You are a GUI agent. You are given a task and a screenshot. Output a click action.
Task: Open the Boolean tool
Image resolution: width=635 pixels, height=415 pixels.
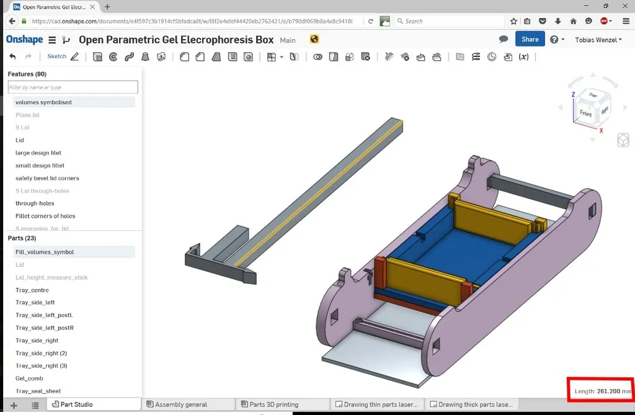click(x=318, y=56)
